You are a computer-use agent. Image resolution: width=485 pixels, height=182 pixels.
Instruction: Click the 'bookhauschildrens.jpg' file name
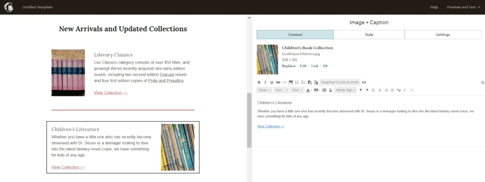(x=301, y=54)
